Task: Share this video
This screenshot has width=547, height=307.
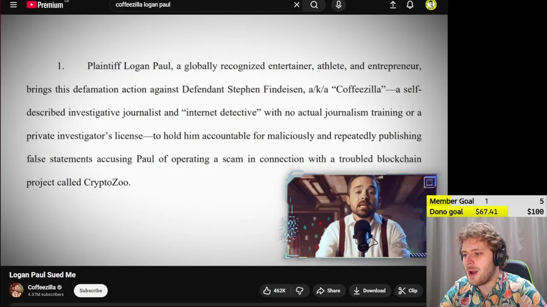Action: [x=329, y=291]
